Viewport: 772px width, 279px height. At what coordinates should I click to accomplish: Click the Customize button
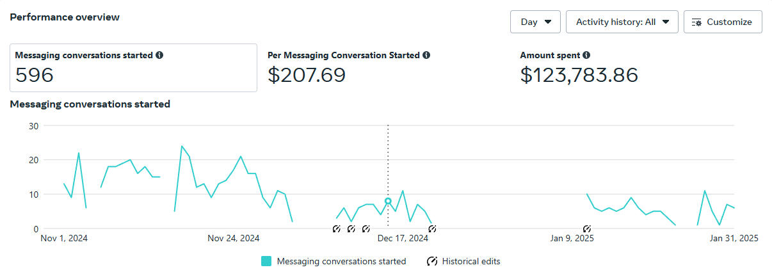[x=723, y=22]
